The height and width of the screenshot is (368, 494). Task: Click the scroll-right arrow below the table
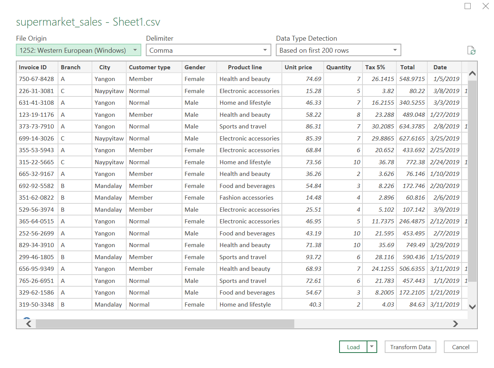click(456, 324)
